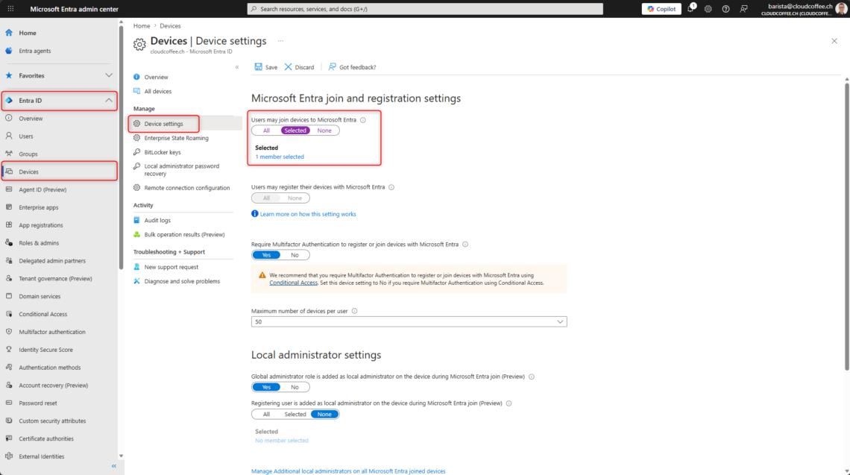Open the Copilot button
850x475 pixels.
661,9
